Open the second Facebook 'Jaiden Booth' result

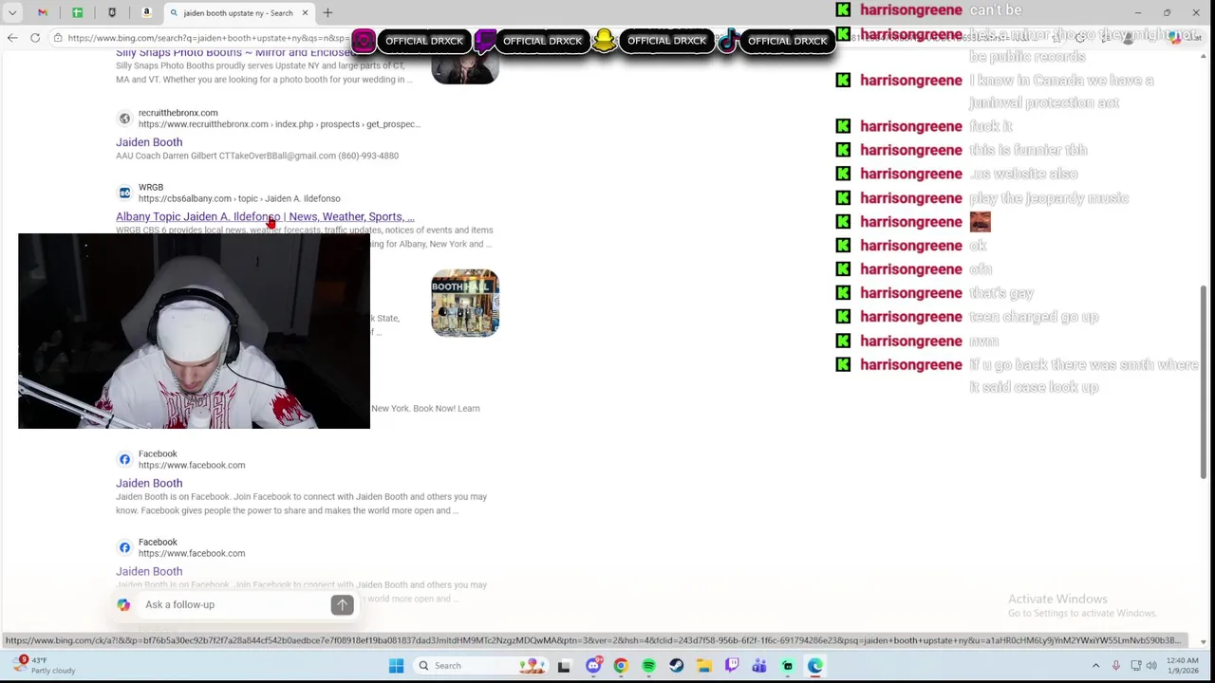tap(149, 571)
